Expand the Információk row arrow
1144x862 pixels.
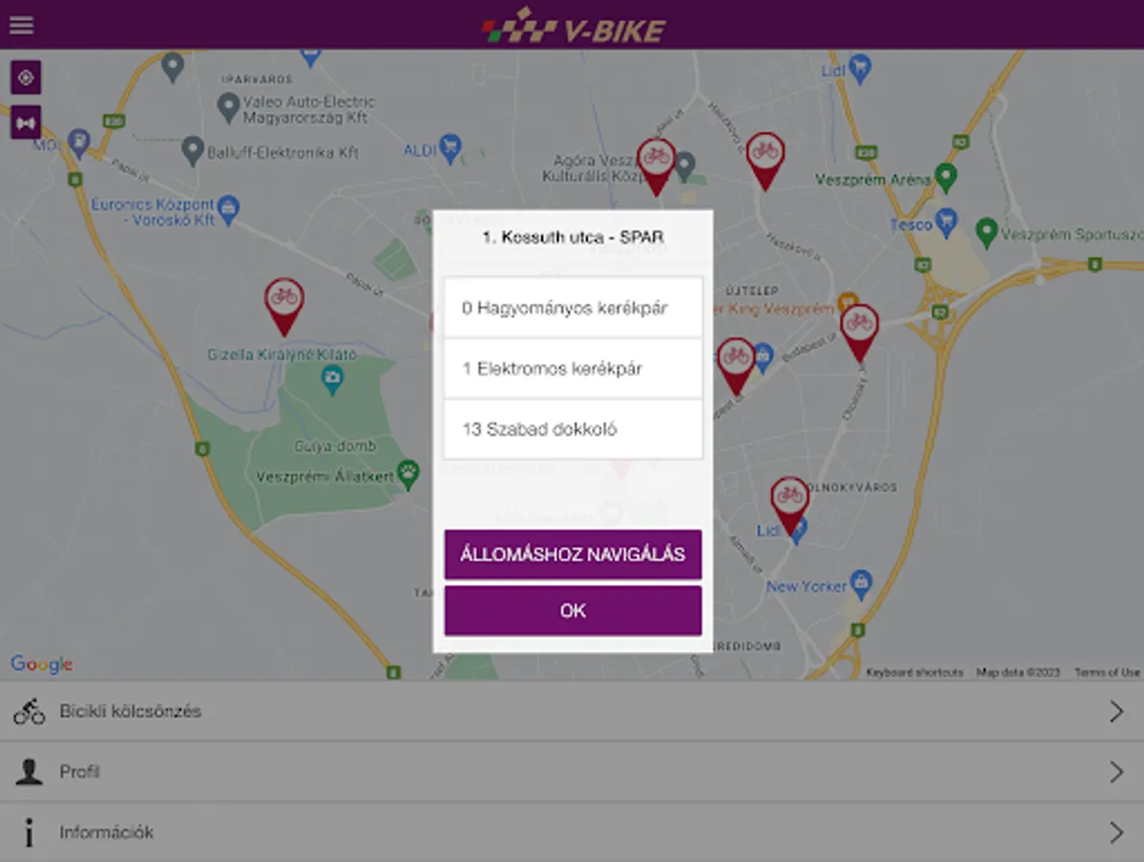pyautogui.click(x=1116, y=832)
